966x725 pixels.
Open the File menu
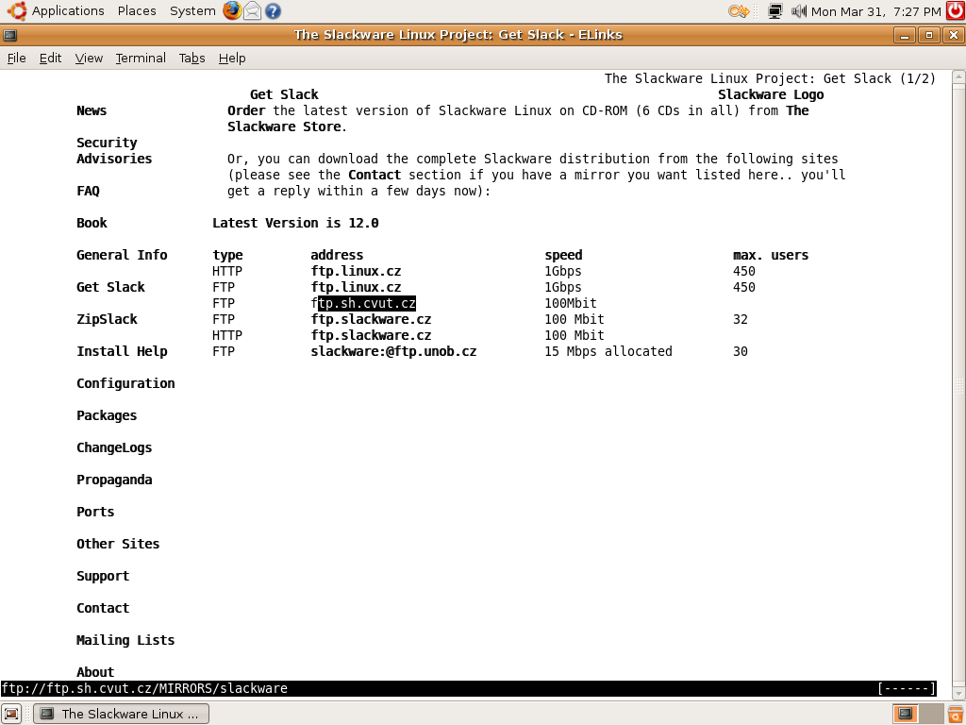[17, 58]
